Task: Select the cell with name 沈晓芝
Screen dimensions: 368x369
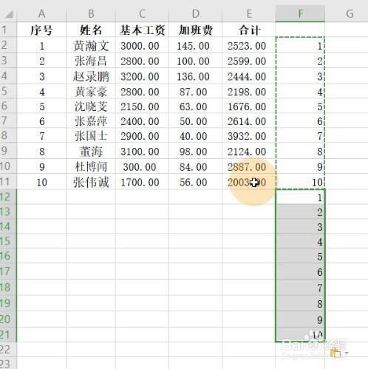Action: (x=91, y=106)
